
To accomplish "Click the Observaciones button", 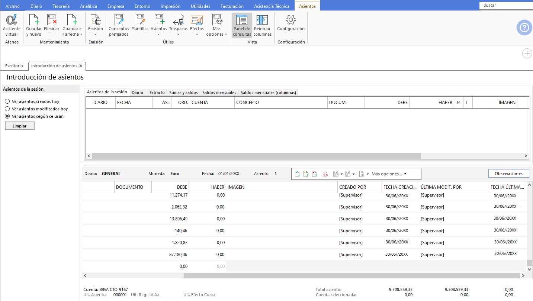I will 508,174.
